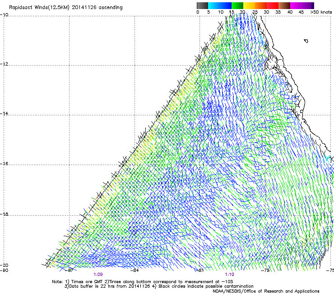Click the yellow 20-25 knots legend swatch
Viewport: 334px width, 294px height.
(249, 5)
